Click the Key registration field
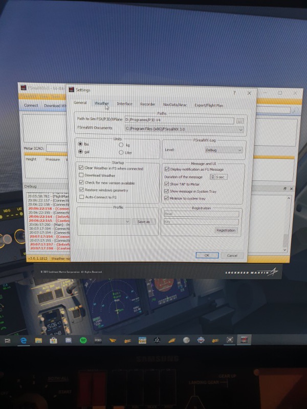This screenshot has height=409, width=307. (201, 222)
